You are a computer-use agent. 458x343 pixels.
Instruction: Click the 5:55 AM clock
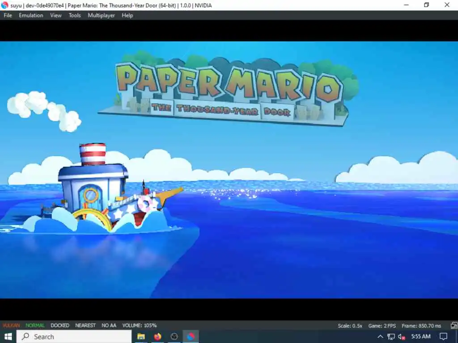pos(421,337)
